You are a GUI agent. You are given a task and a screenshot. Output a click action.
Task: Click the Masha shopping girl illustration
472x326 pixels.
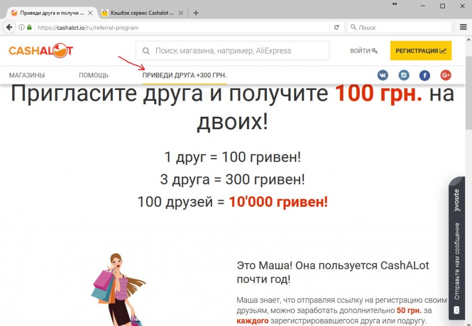coord(119,290)
